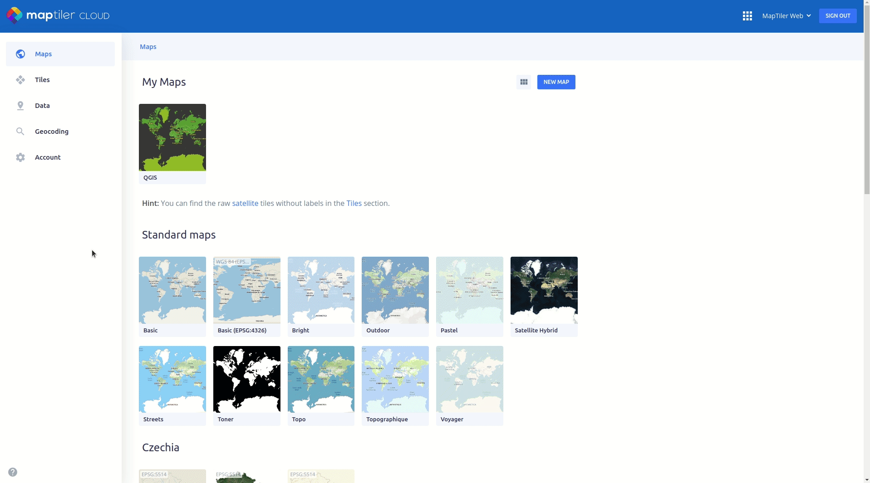This screenshot has height=483, width=870.
Task: Open the Toner map thumbnail
Action: (246, 380)
